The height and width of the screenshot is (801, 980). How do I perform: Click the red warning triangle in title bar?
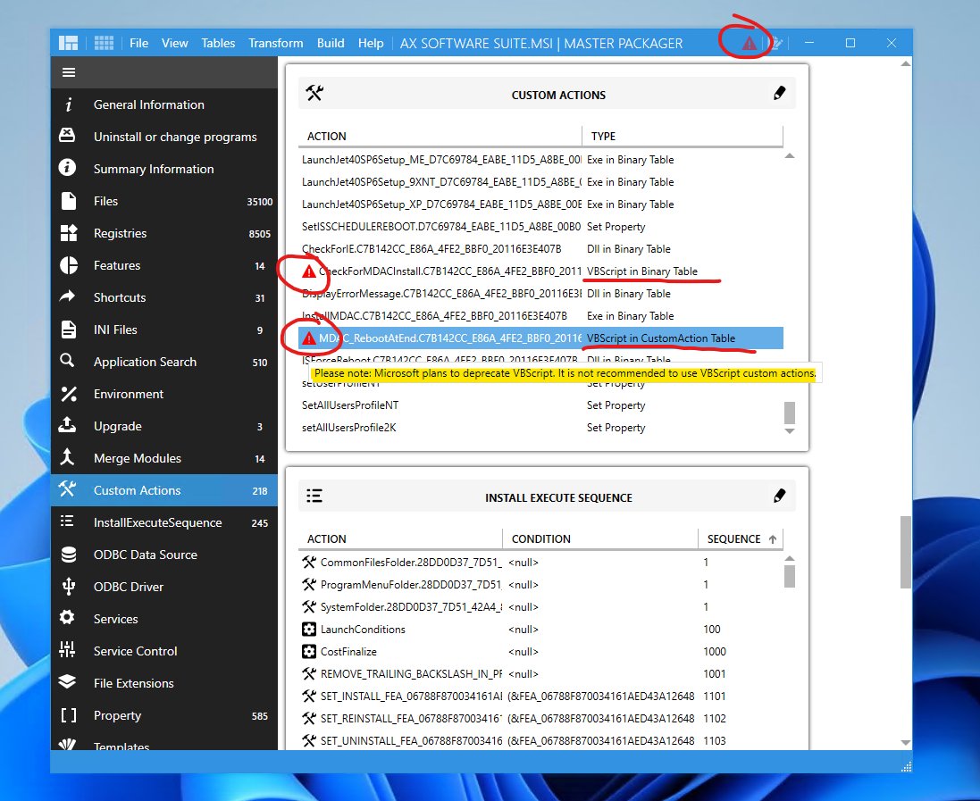point(749,43)
